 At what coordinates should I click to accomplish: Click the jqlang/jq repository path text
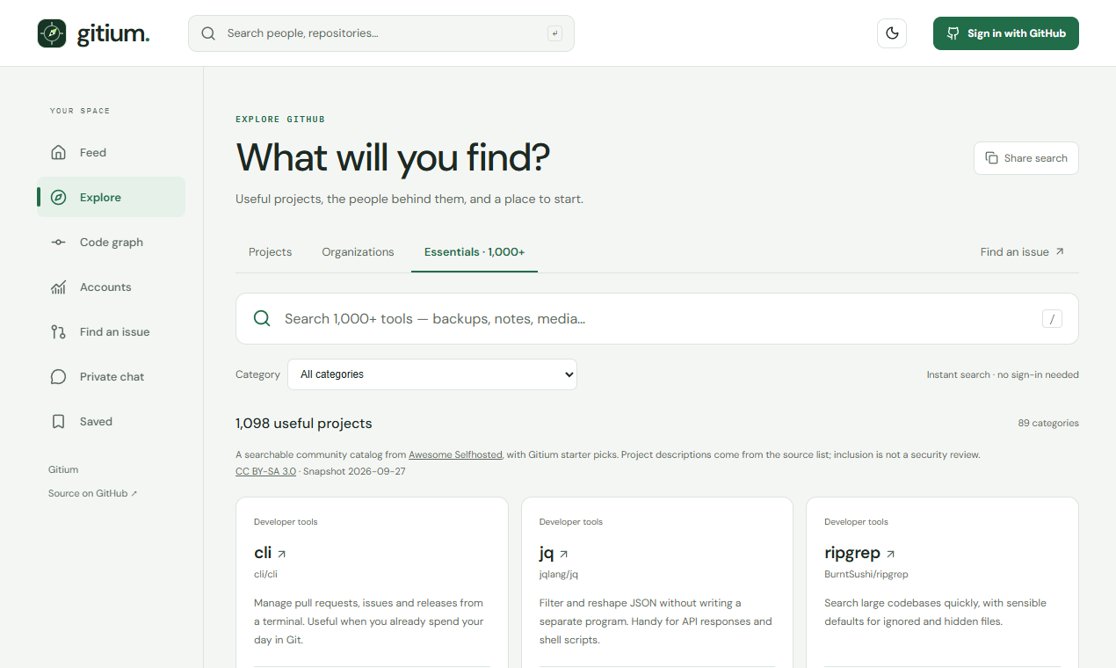tap(559, 574)
